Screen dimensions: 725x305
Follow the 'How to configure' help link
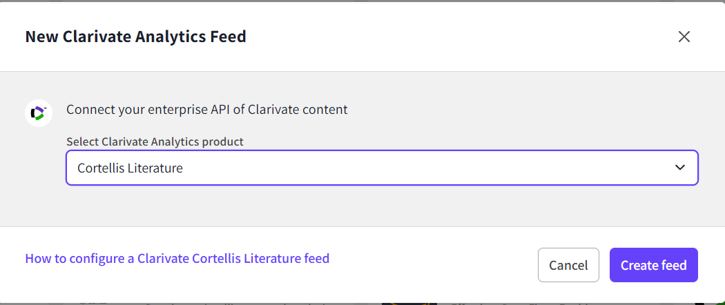click(177, 259)
